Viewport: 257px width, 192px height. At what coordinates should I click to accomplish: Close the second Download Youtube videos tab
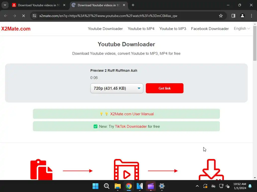[124, 5]
